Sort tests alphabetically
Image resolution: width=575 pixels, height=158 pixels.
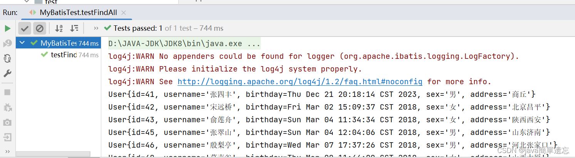pyautogui.click(x=59, y=28)
